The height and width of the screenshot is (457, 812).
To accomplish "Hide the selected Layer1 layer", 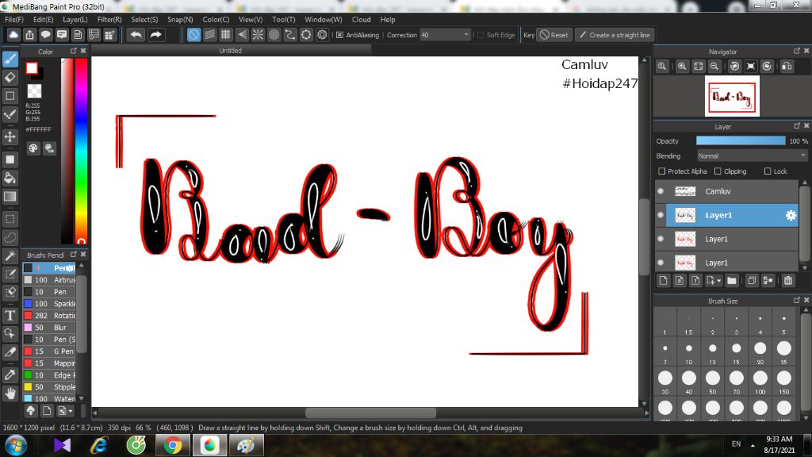I will coord(661,215).
